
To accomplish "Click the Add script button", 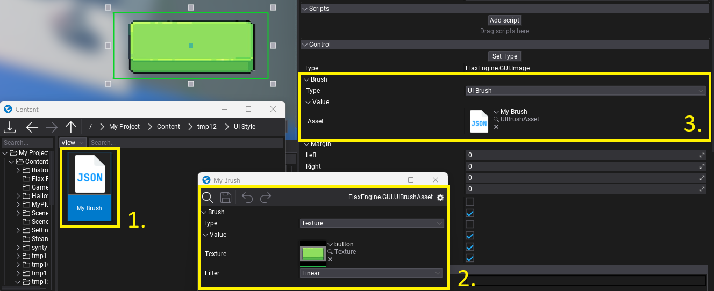I will (504, 20).
